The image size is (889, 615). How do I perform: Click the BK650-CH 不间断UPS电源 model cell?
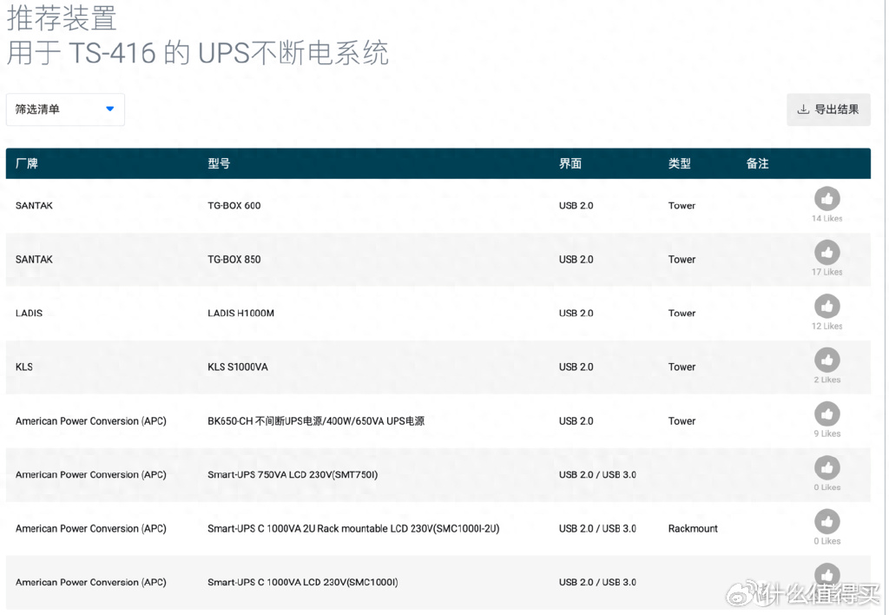tap(316, 421)
